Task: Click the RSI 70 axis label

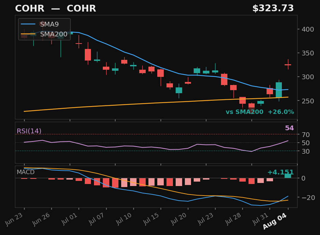Action: coord(306,135)
